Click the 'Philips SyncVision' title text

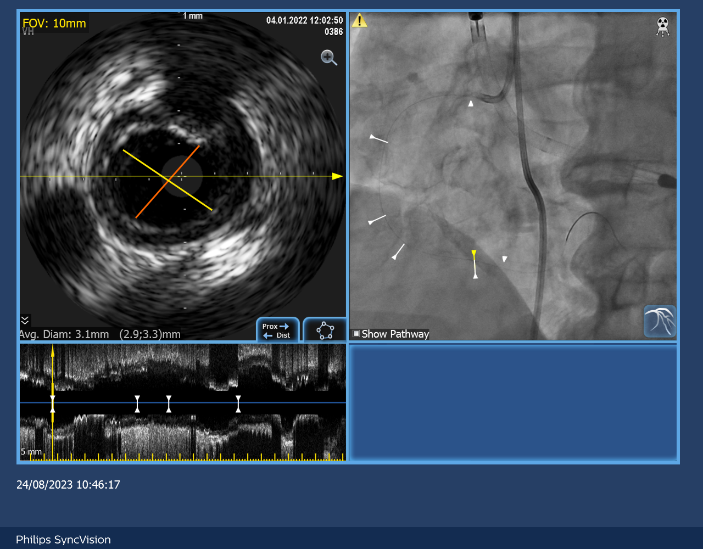coord(63,540)
